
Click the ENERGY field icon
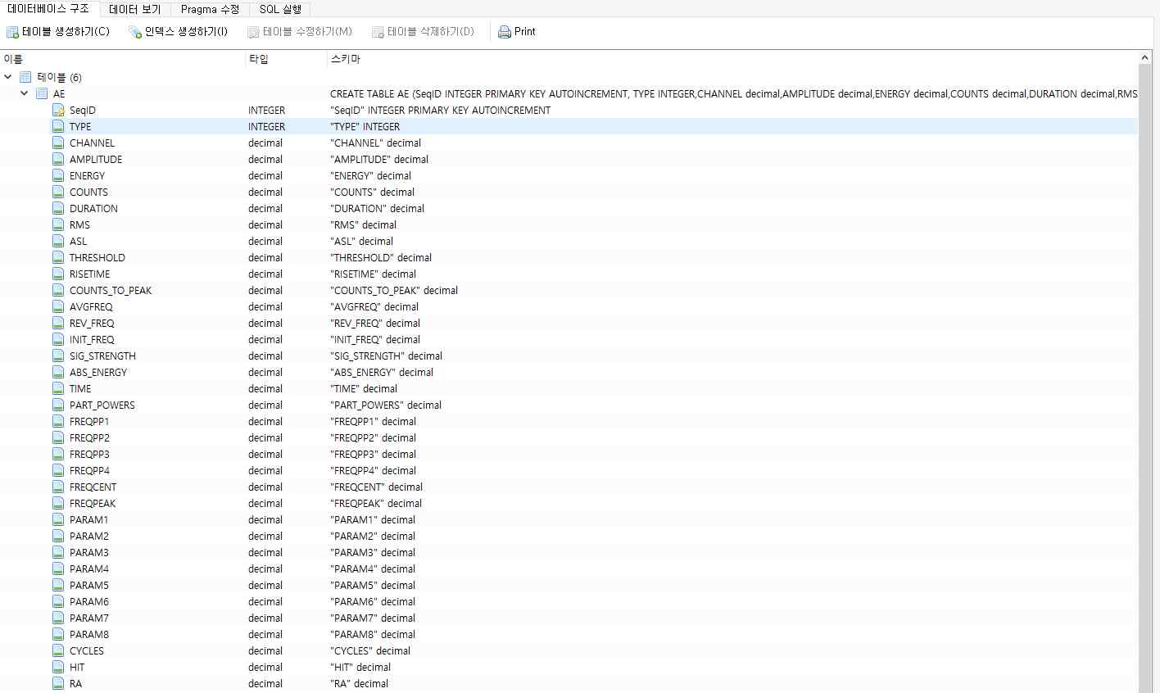[x=58, y=175]
